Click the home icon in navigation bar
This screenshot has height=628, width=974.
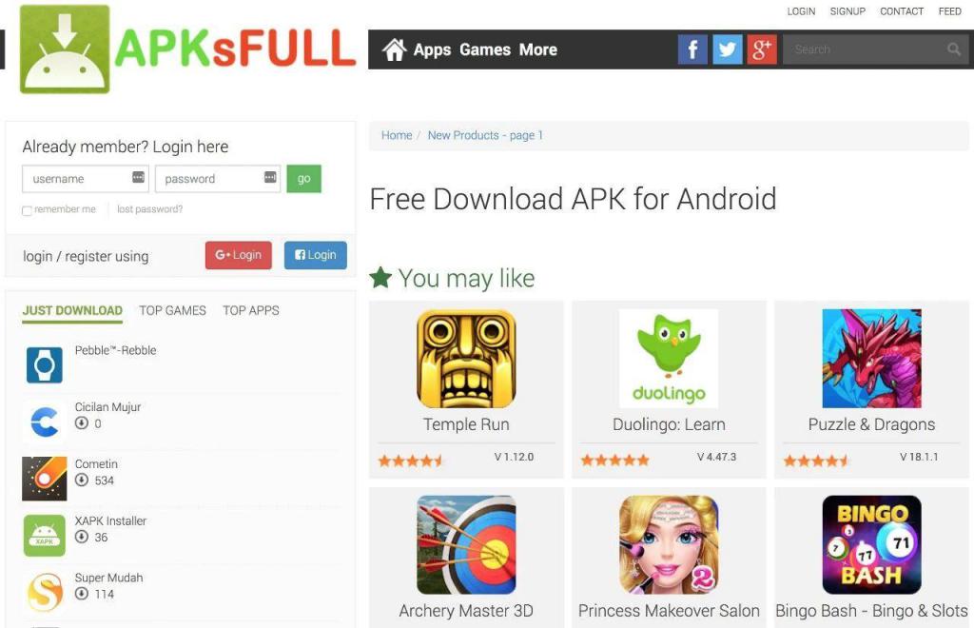point(394,49)
